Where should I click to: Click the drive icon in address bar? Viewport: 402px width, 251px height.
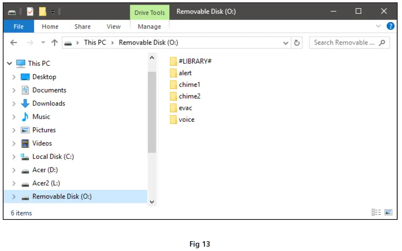pyautogui.click(x=68, y=43)
